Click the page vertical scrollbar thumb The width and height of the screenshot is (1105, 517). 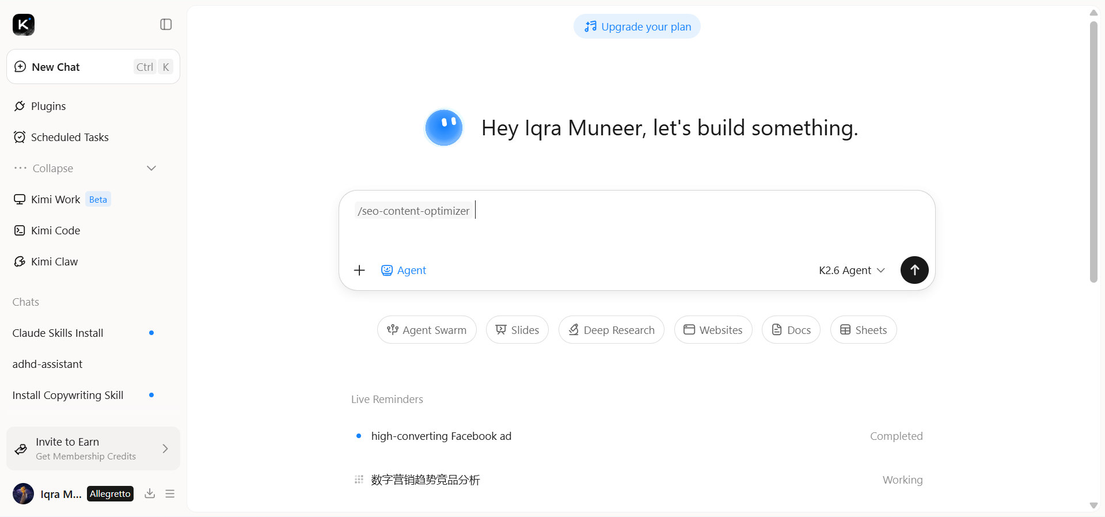point(1093,152)
